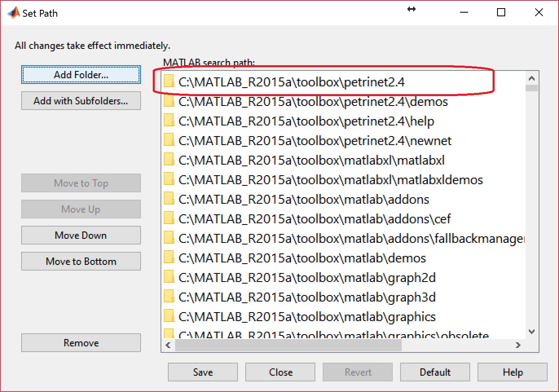Viewport: 559px width, 392px height.
Task: Select the toolbox\matlab\demos path entry
Action: click(343, 258)
